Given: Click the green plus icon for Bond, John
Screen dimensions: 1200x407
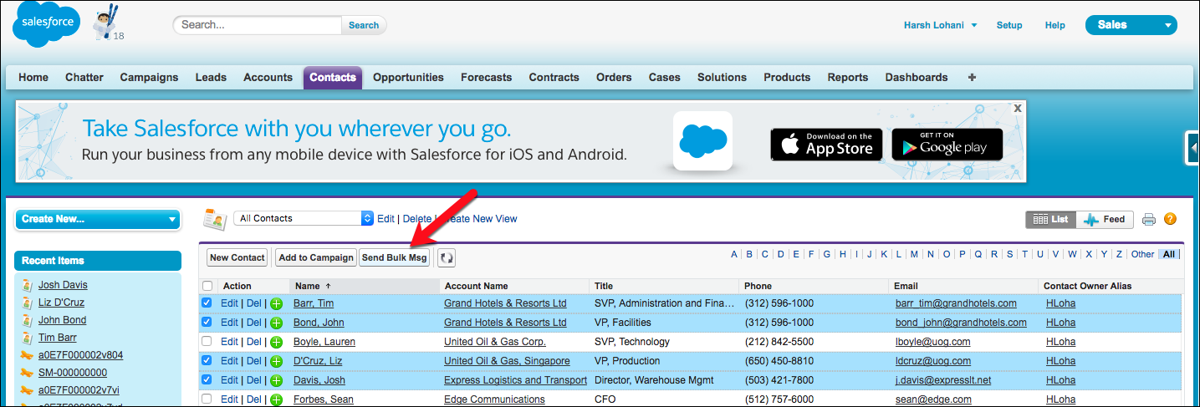Looking at the screenshot, I should (x=276, y=323).
